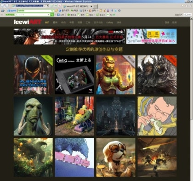Click the ChengYou recruitment banner ad
The image size is (193, 181).
pos(151,36)
